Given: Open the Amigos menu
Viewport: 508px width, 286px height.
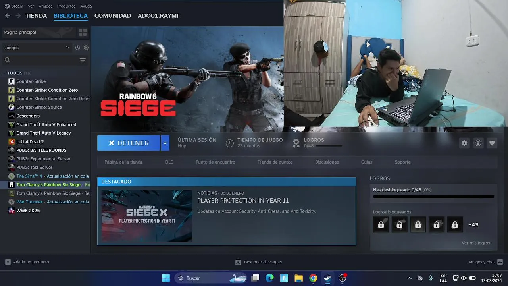Looking at the screenshot, I should 46,6.
